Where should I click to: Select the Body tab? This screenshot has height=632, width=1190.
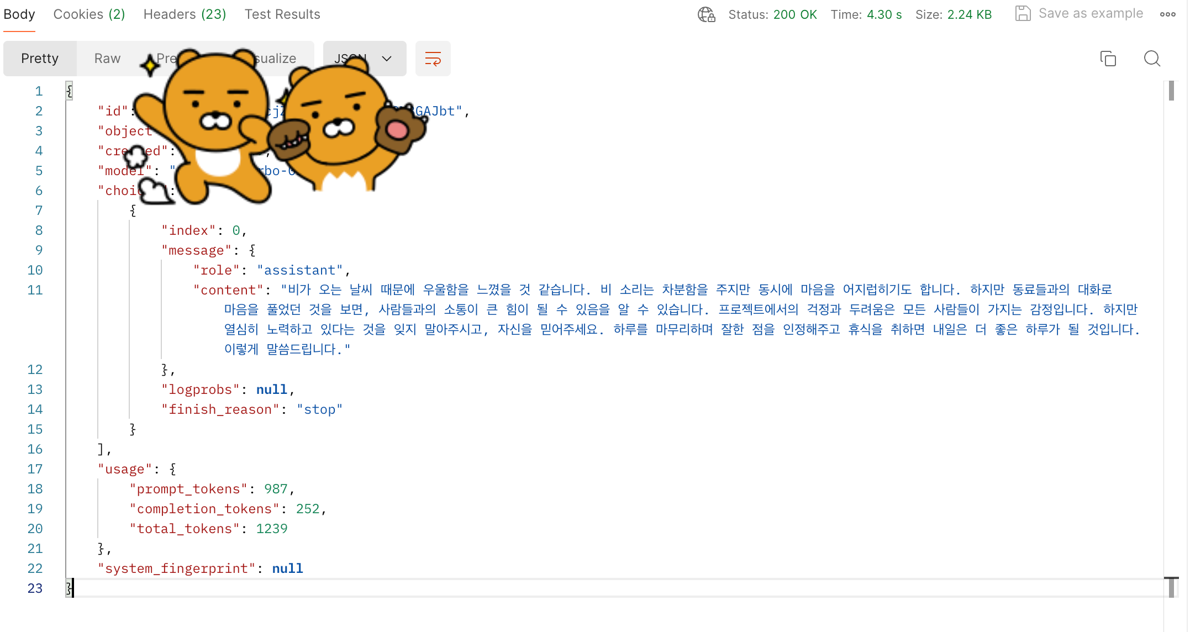19,14
